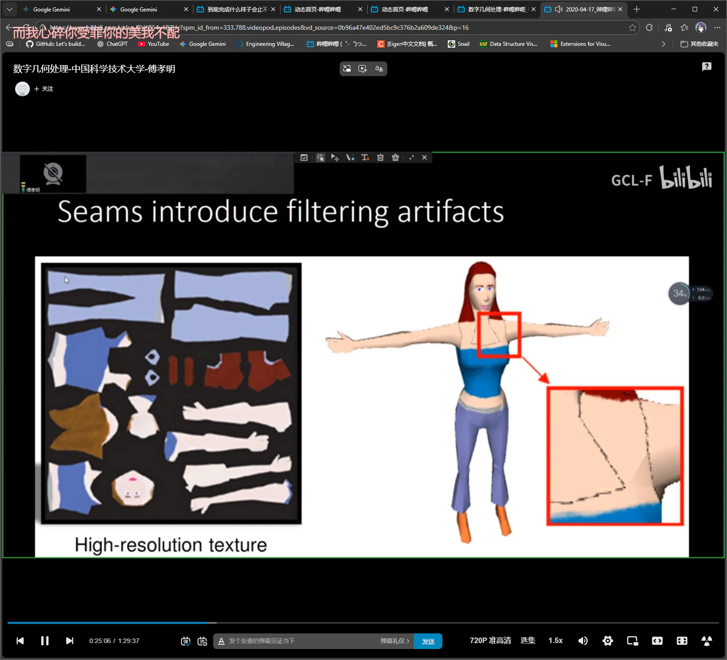Click the trash delete annotation icon
727x660 pixels.
[x=380, y=158]
